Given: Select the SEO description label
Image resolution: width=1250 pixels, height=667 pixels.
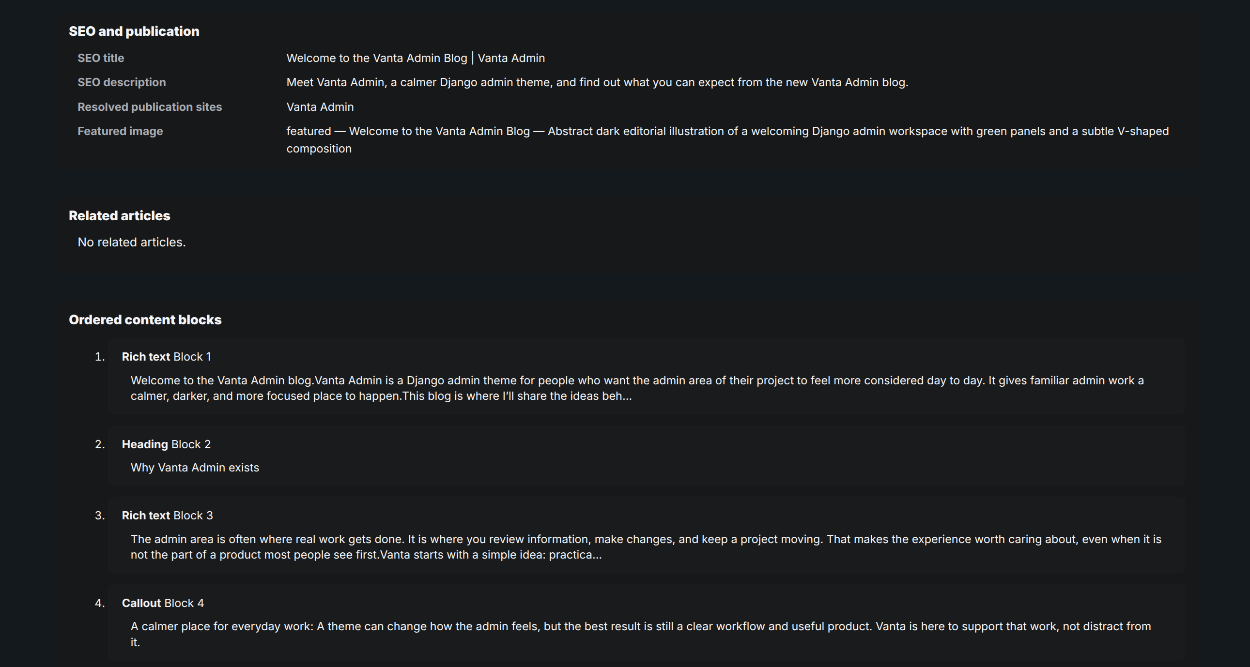Looking at the screenshot, I should tap(122, 82).
